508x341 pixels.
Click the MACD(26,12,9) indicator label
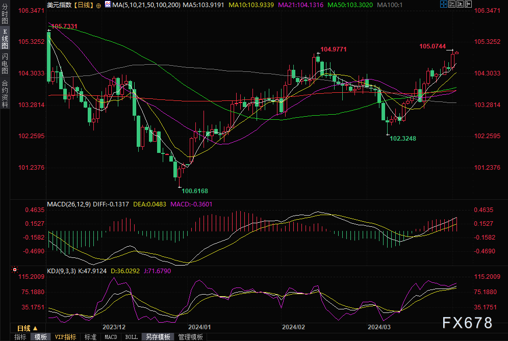pos(69,204)
